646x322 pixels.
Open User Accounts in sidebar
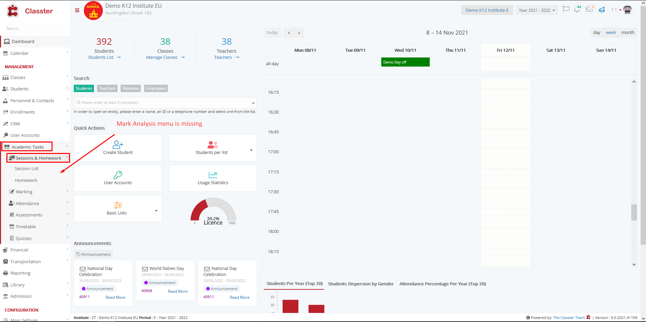coord(25,135)
